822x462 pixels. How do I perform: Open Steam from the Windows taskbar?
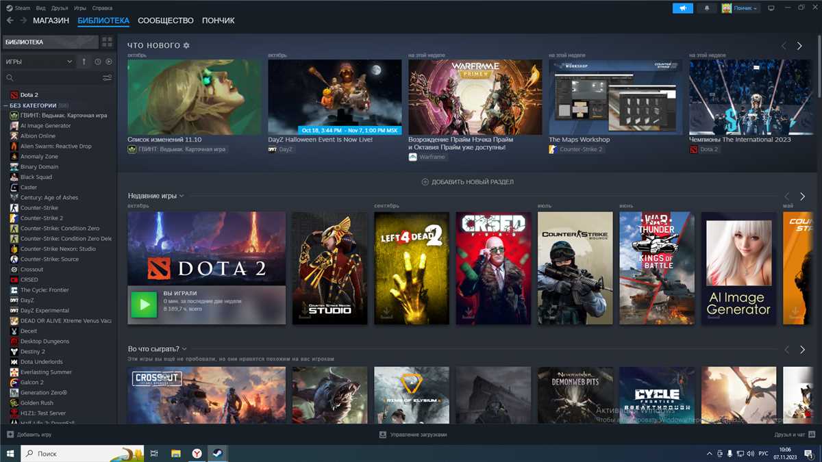click(x=216, y=453)
